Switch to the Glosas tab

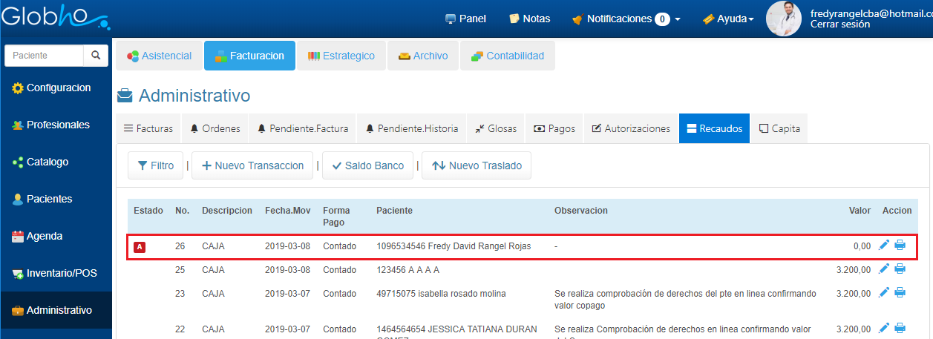coord(496,128)
